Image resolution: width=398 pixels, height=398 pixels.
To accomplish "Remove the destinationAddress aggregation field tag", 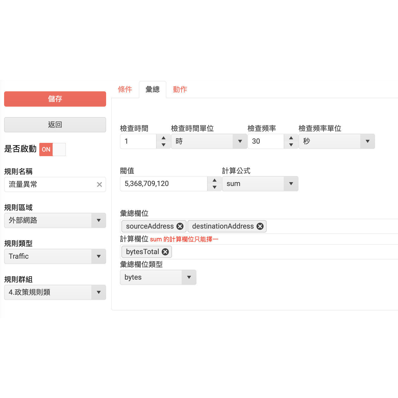I will pyautogui.click(x=260, y=226).
